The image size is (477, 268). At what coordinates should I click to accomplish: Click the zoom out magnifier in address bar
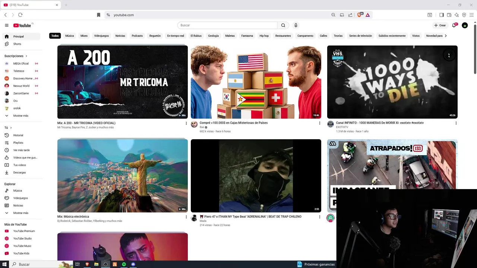[333, 15]
